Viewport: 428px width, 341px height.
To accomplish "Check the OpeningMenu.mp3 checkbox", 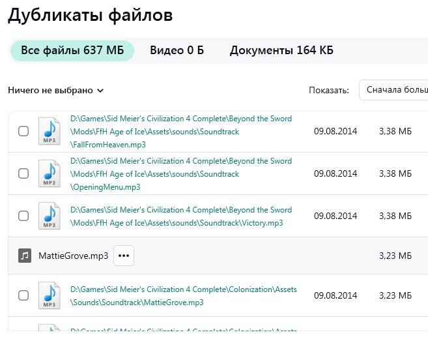I will (23, 173).
